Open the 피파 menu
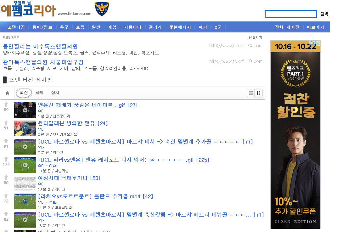Image resolution: width=343 pixels, height=232 pixels. coord(203,27)
